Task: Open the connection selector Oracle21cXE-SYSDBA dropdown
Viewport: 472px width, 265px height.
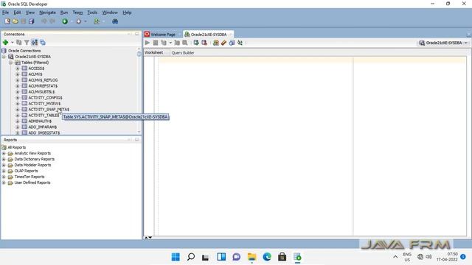Action: pyautogui.click(x=443, y=43)
